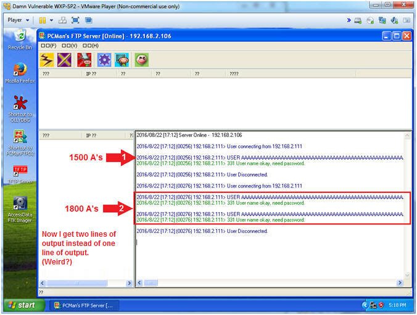The image size is (417, 315).
Task: Open the (H) help menu
Action: pos(91,46)
